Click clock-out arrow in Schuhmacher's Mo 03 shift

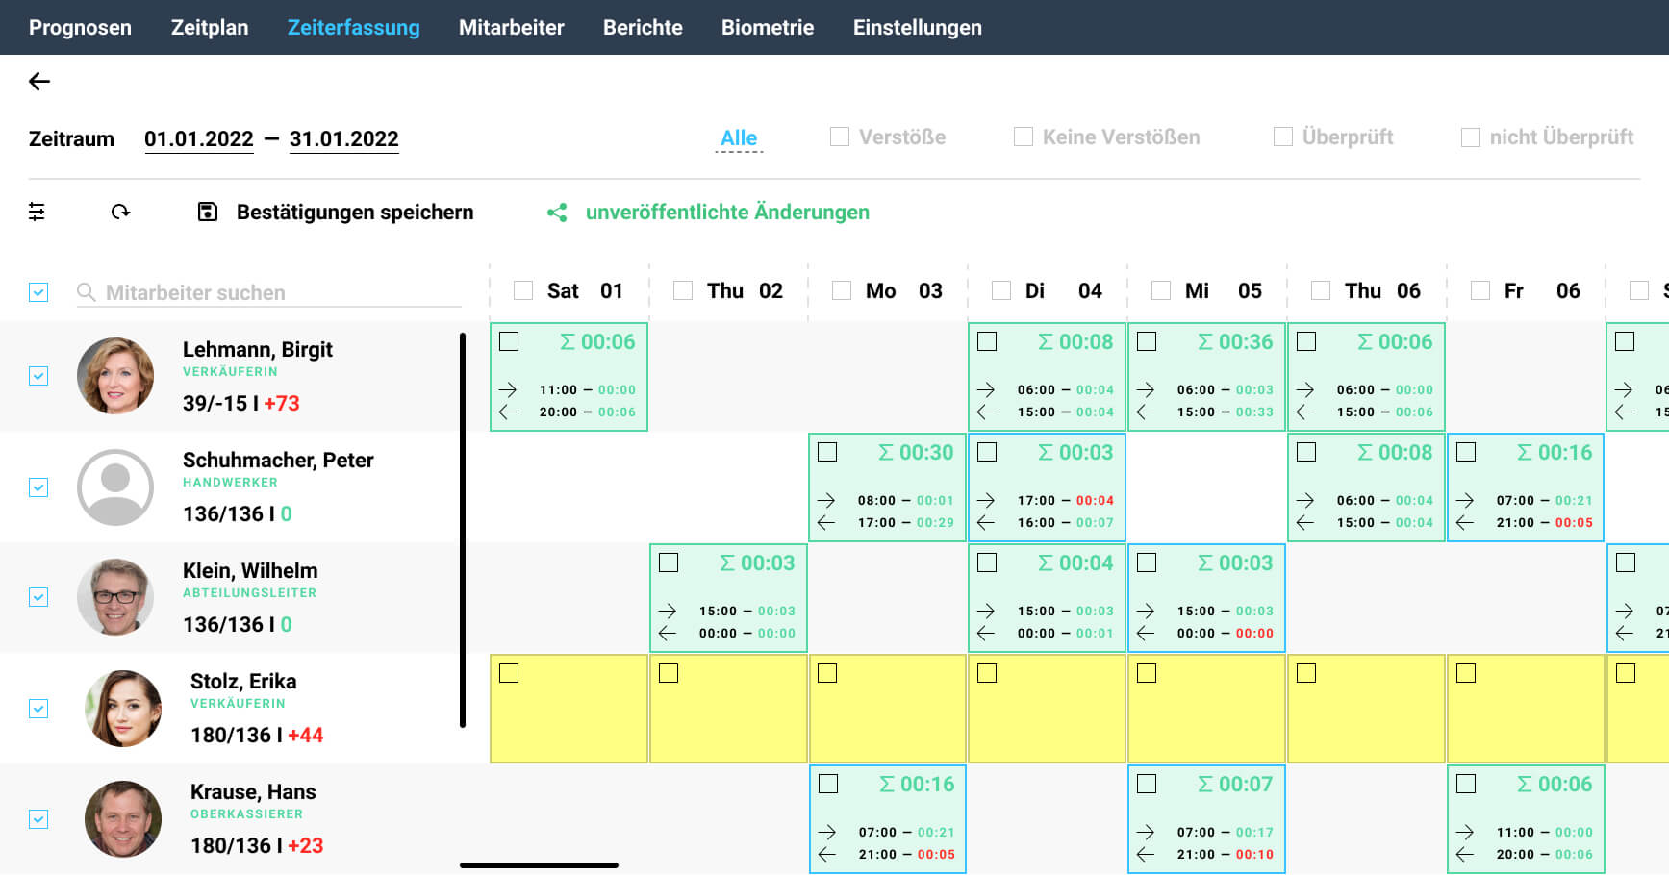[826, 522]
